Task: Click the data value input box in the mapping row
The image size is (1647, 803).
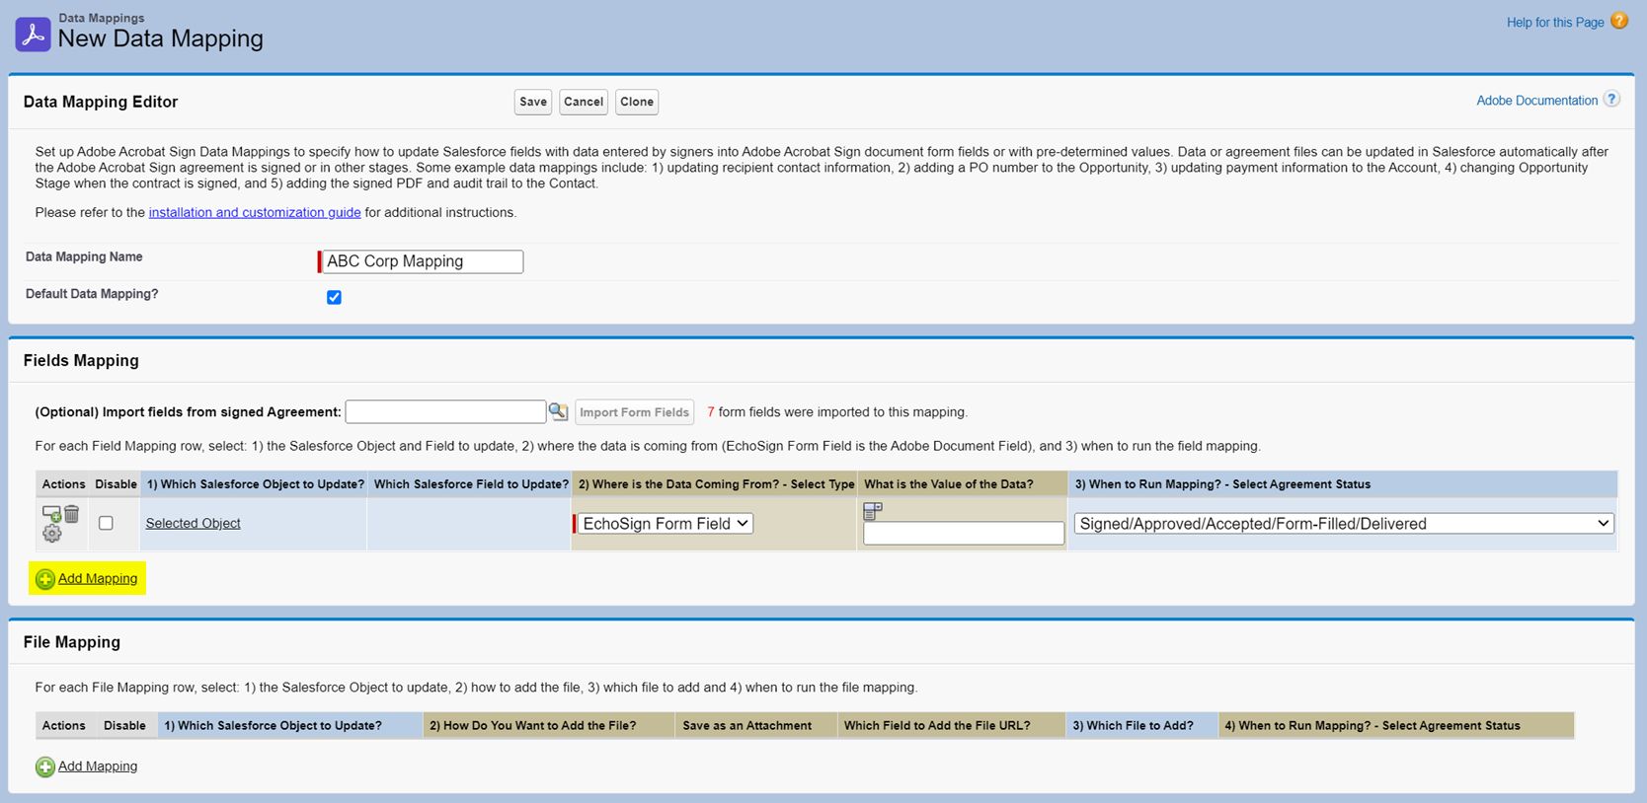Action: tap(964, 533)
